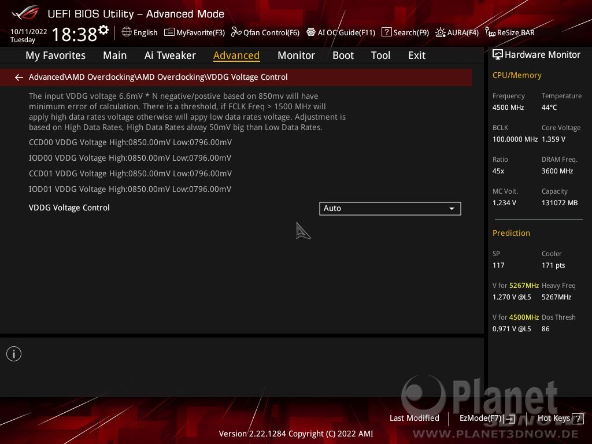Open the Tool tab
The height and width of the screenshot is (444, 592).
pos(380,55)
